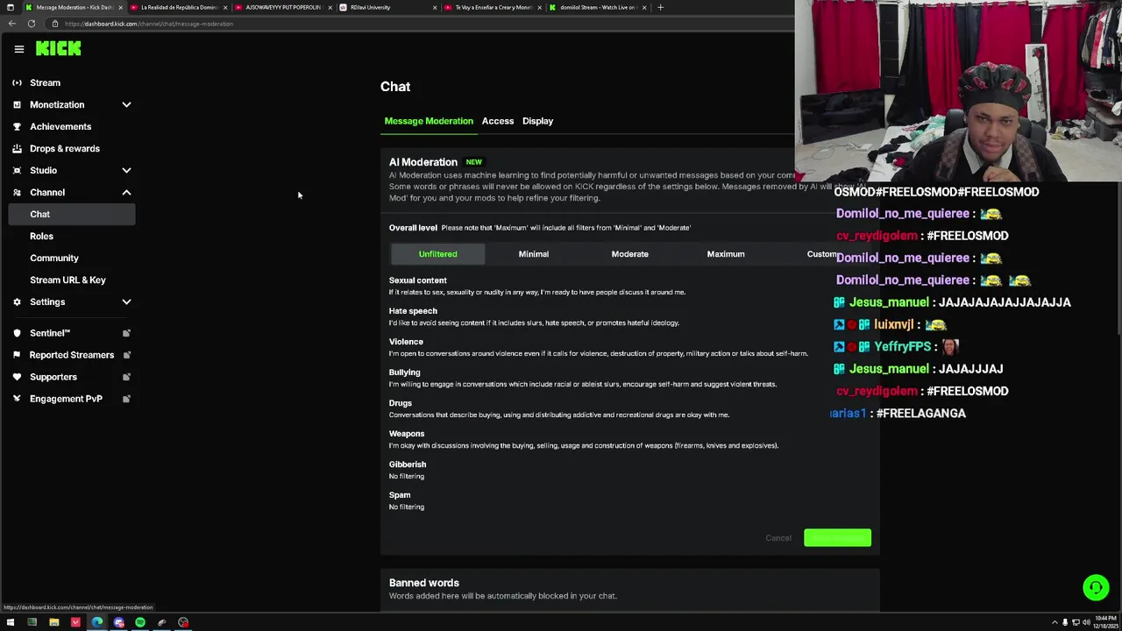The width and height of the screenshot is (1122, 631).
Task: Click the KICK logo
Action: click(58, 49)
